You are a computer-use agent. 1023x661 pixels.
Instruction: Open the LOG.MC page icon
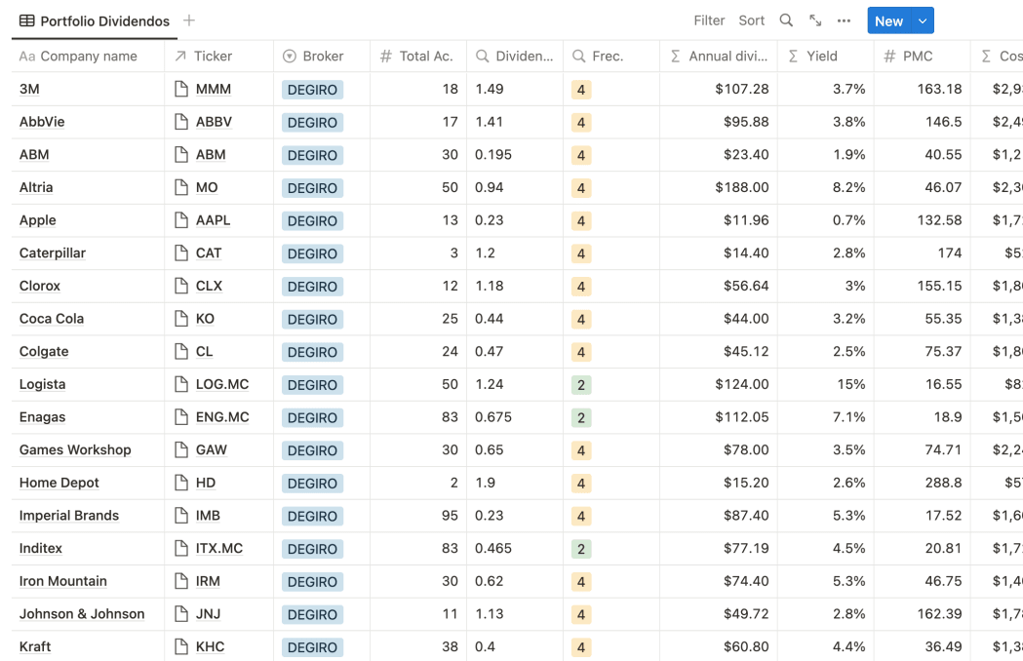pyautogui.click(x=181, y=384)
